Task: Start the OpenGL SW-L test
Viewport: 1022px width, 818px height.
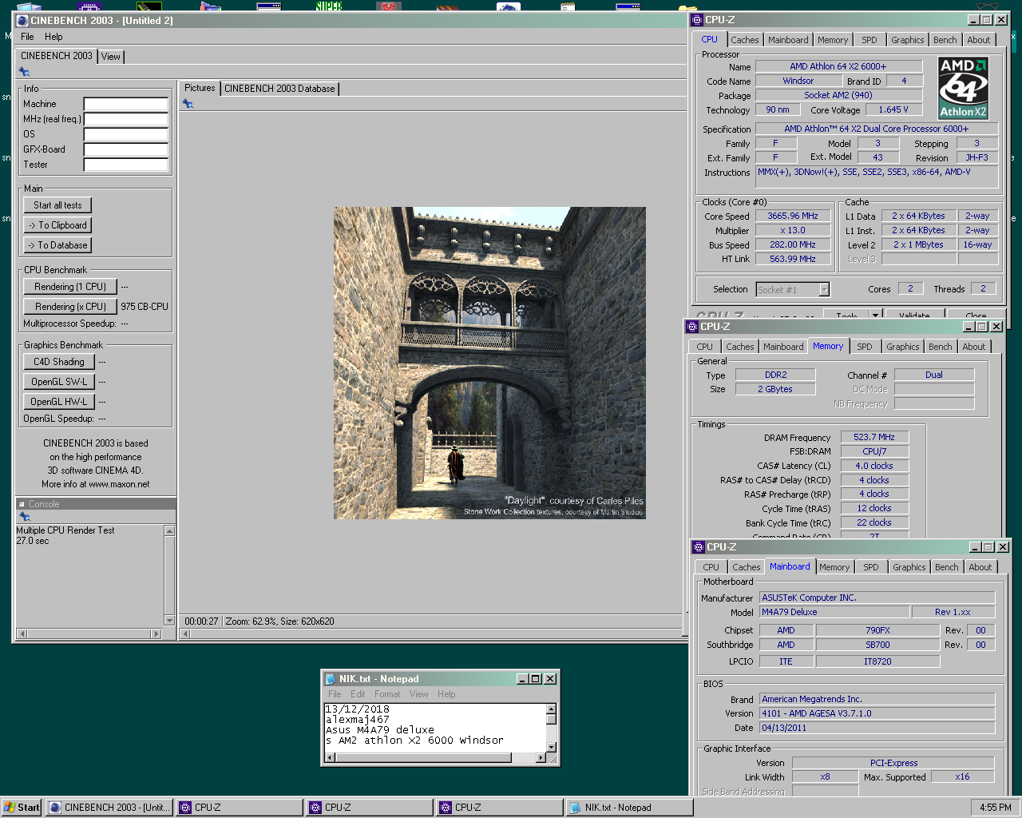Action: point(59,382)
